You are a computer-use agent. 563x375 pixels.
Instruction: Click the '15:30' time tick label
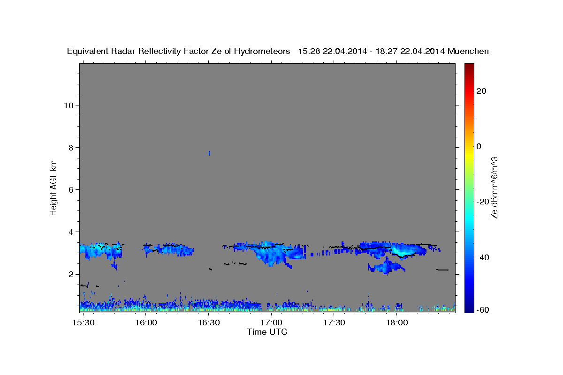click(84, 323)
